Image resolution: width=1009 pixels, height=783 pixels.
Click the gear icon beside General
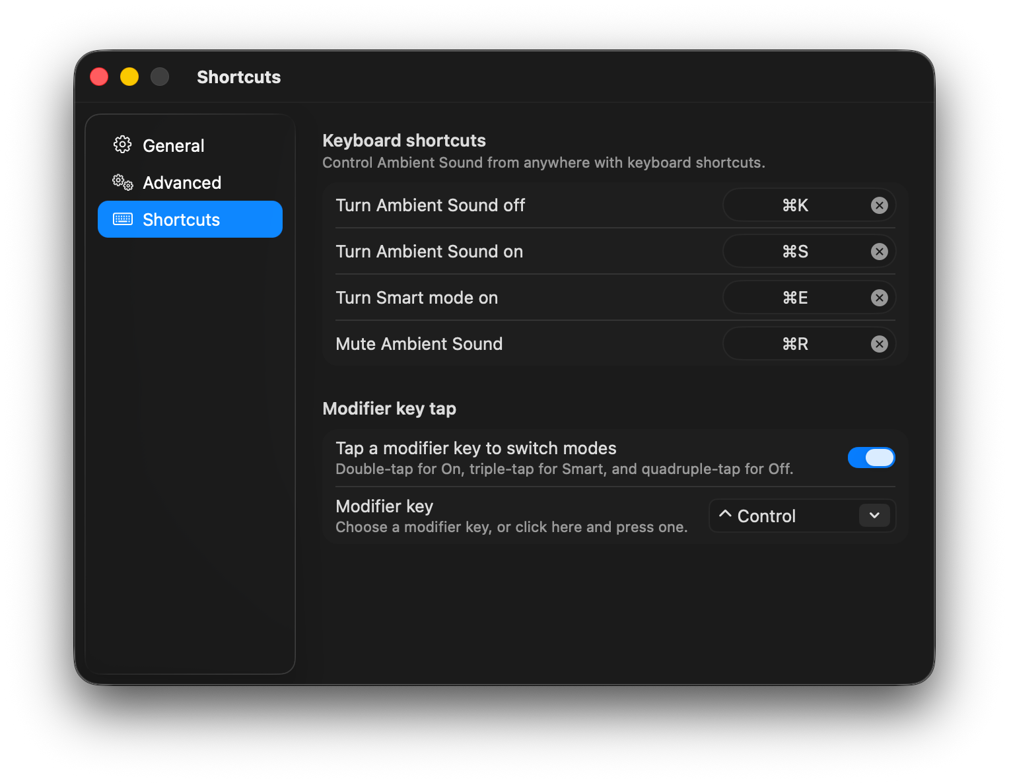pyautogui.click(x=123, y=145)
